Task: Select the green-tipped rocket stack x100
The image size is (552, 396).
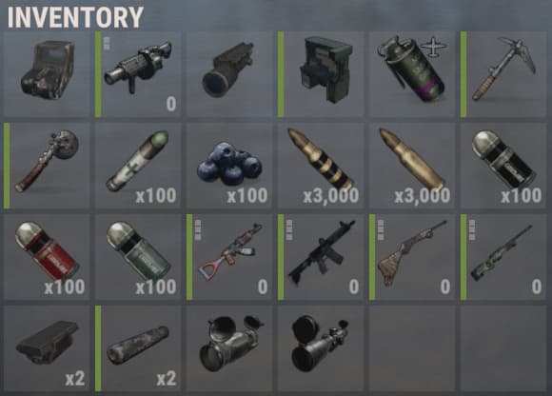Action: tap(138, 166)
